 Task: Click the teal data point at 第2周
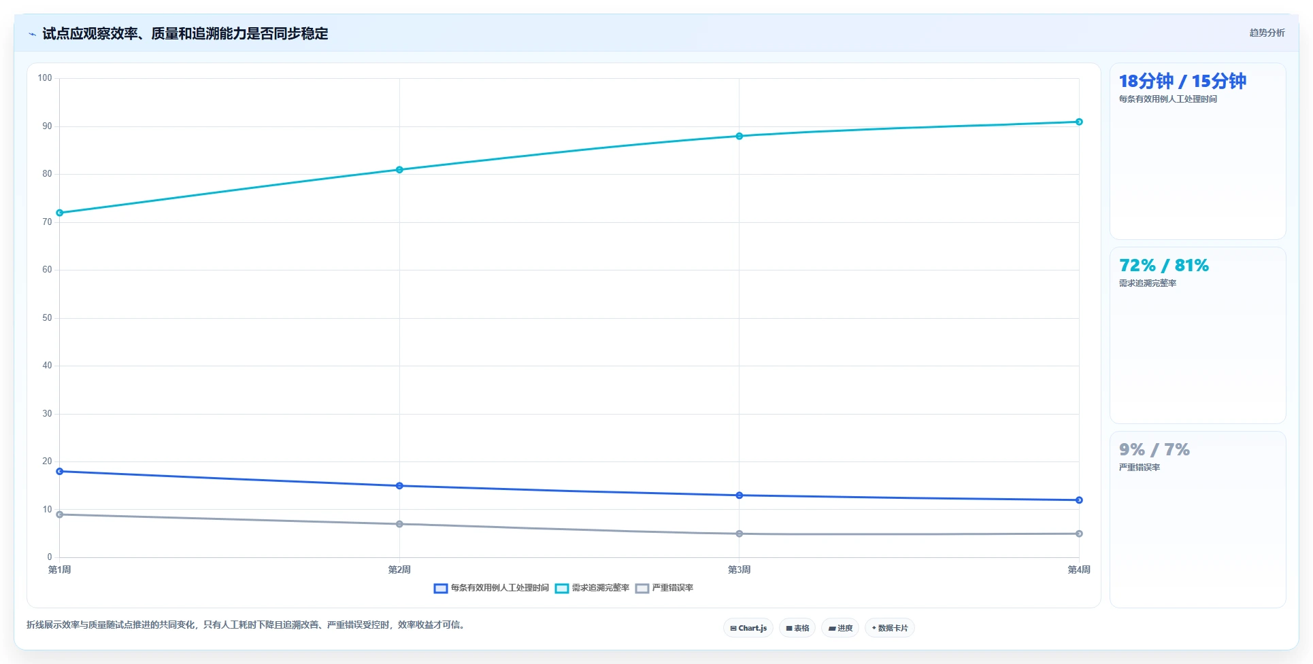coord(399,170)
